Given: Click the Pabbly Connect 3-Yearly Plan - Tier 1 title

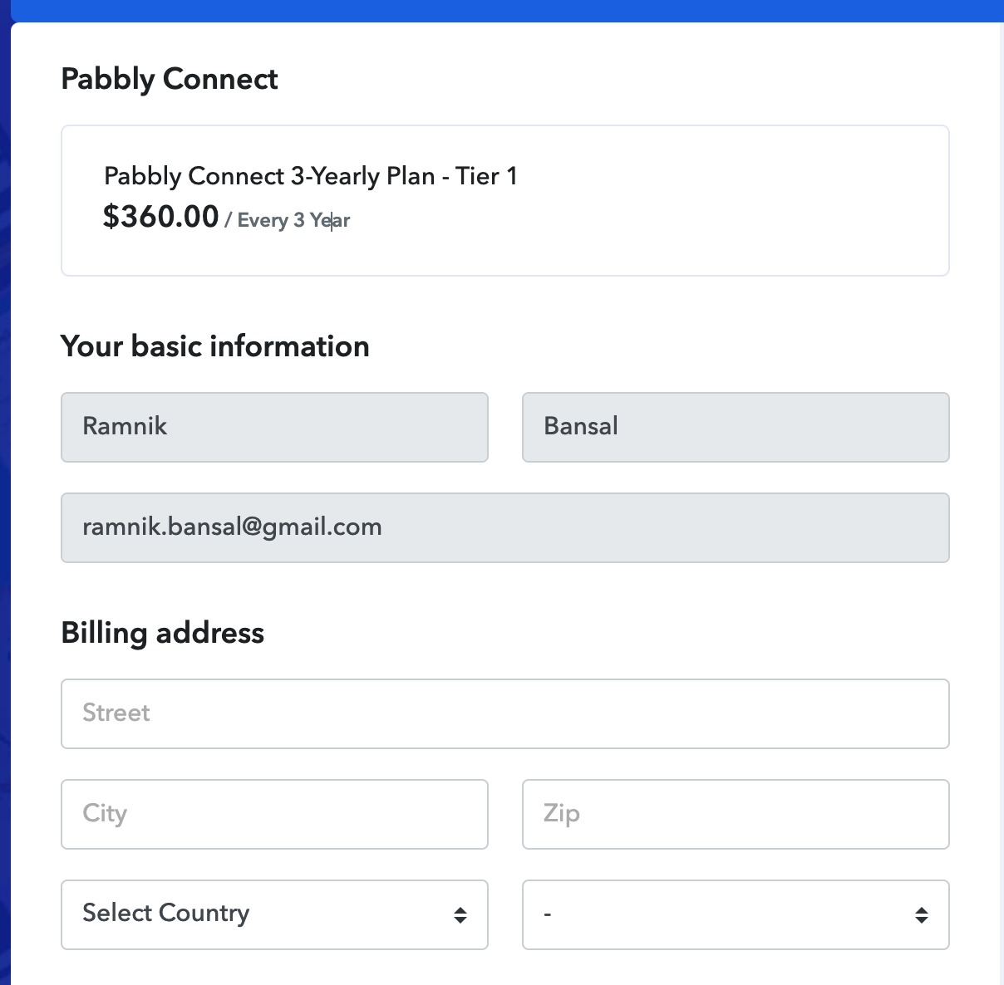Looking at the screenshot, I should point(311,176).
